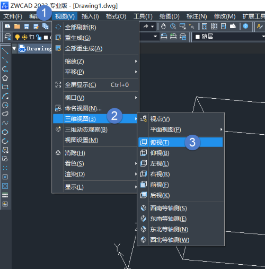Expand the 视口(V) submenu
265x269 pixels.
click(x=95, y=98)
